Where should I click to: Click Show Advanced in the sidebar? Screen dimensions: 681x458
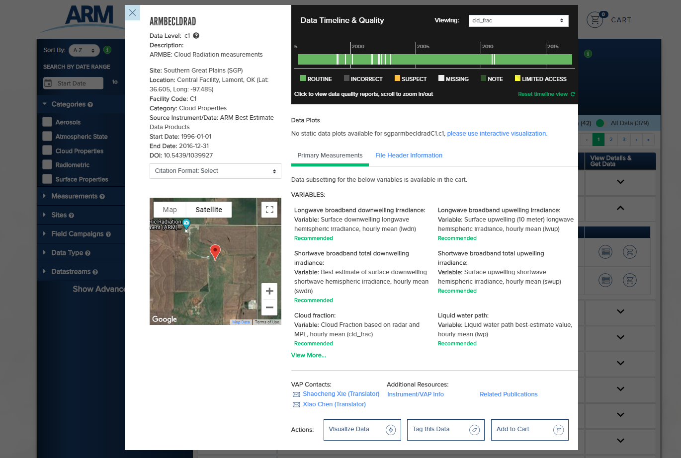click(x=99, y=289)
